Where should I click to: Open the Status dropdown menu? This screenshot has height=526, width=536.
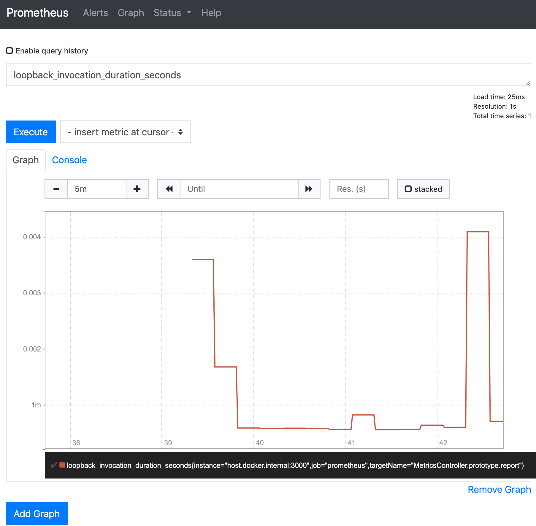(172, 13)
